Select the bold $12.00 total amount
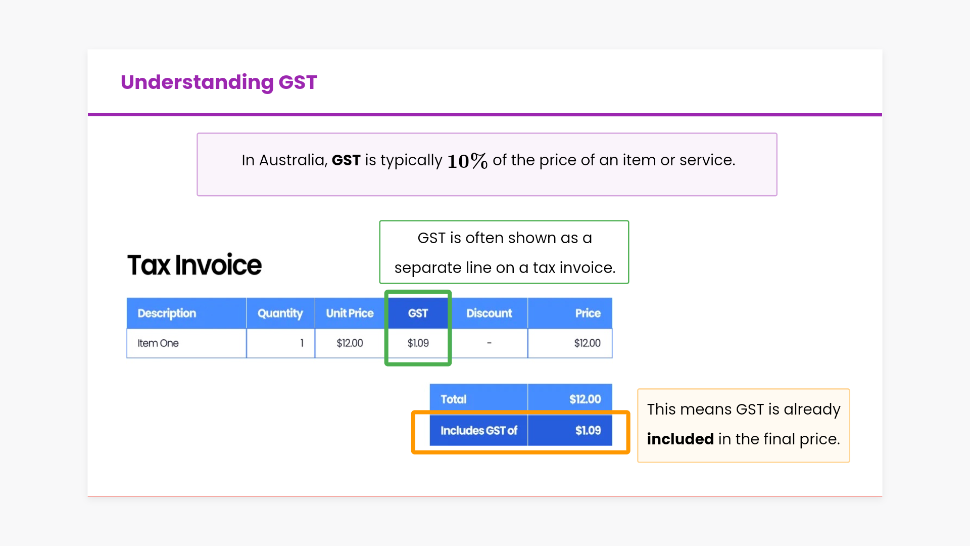This screenshot has height=546, width=970. coord(585,399)
